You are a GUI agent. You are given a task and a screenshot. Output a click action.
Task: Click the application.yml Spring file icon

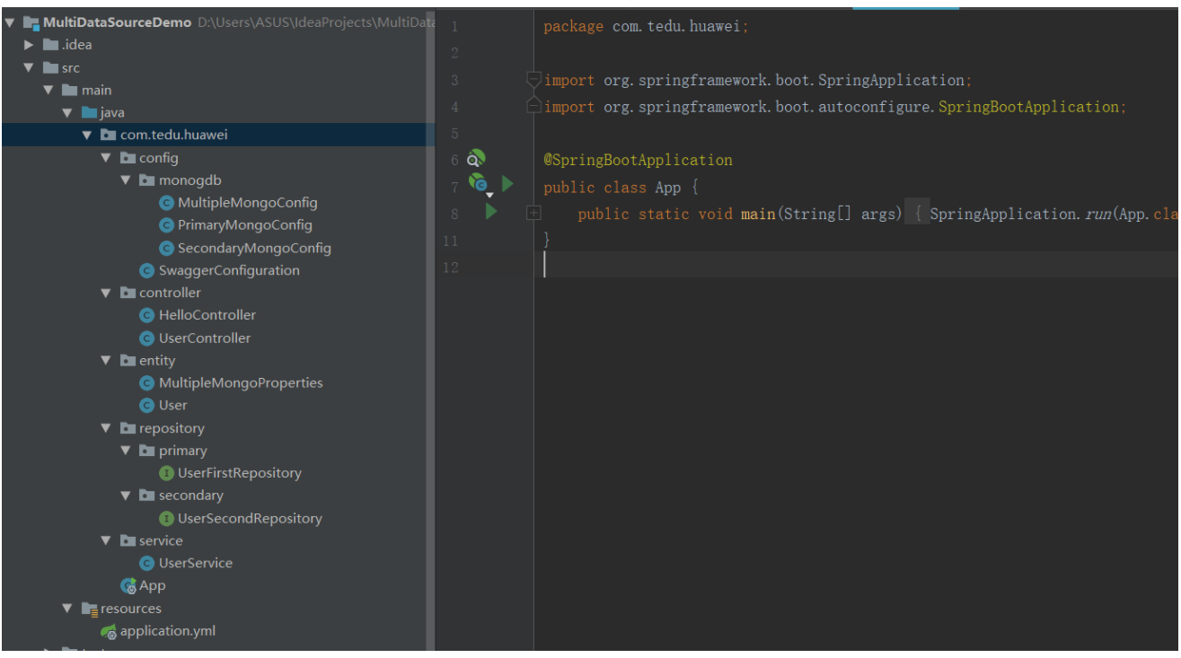click(109, 631)
